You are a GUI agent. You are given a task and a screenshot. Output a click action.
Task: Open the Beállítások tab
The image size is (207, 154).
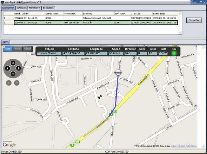pos(48,8)
